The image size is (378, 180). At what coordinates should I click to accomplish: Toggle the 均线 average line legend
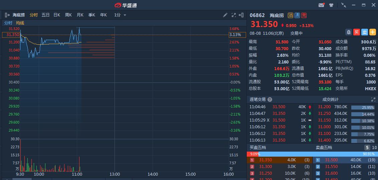pyautogui.click(x=20, y=23)
